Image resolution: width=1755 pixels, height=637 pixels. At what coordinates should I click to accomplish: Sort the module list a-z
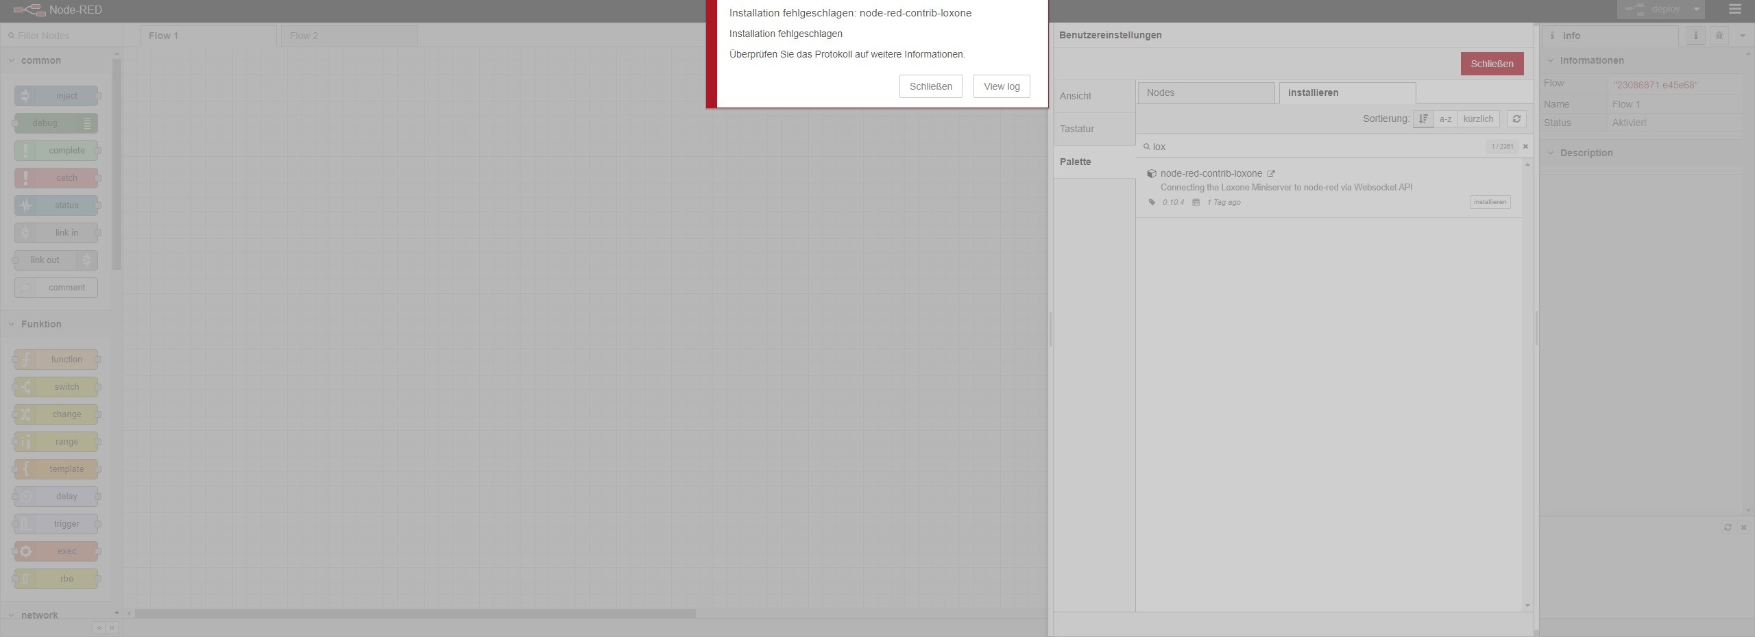(1445, 119)
